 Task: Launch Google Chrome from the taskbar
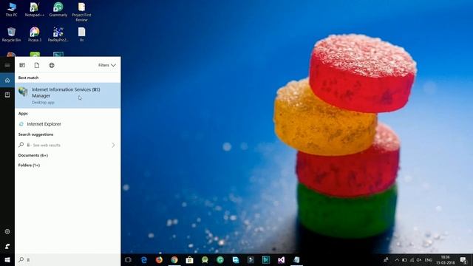point(174,259)
